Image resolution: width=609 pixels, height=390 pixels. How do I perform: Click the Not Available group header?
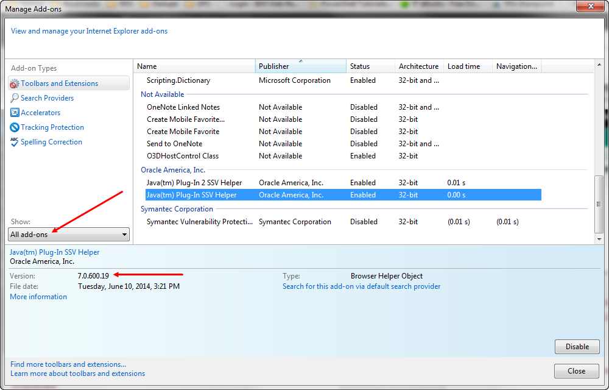pyautogui.click(x=163, y=94)
